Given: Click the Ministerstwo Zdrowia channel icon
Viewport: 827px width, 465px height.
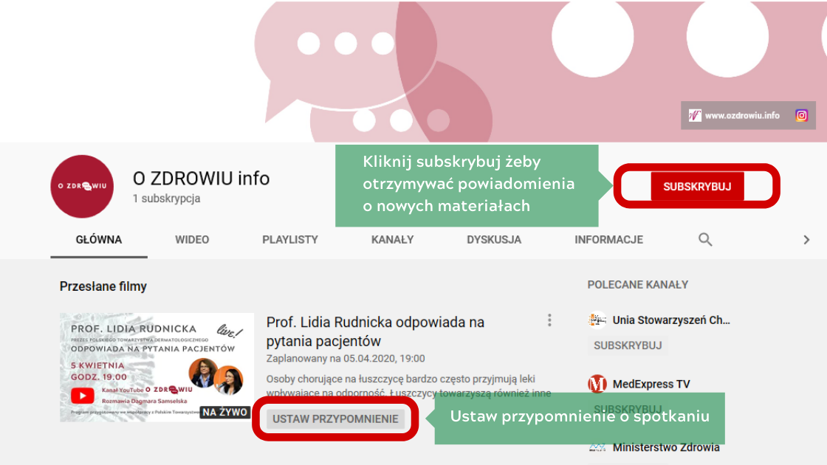Looking at the screenshot, I should click(595, 447).
